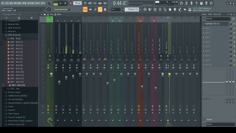The width and height of the screenshot is (236, 133).
Task: Disable the FabFilter Pro-Q slot LED
Action: (x=234, y=24)
